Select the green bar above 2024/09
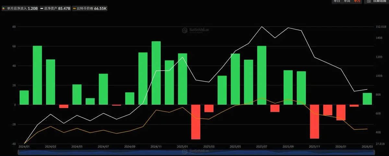This screenshot has height=156, width=389. coord(130,99)
